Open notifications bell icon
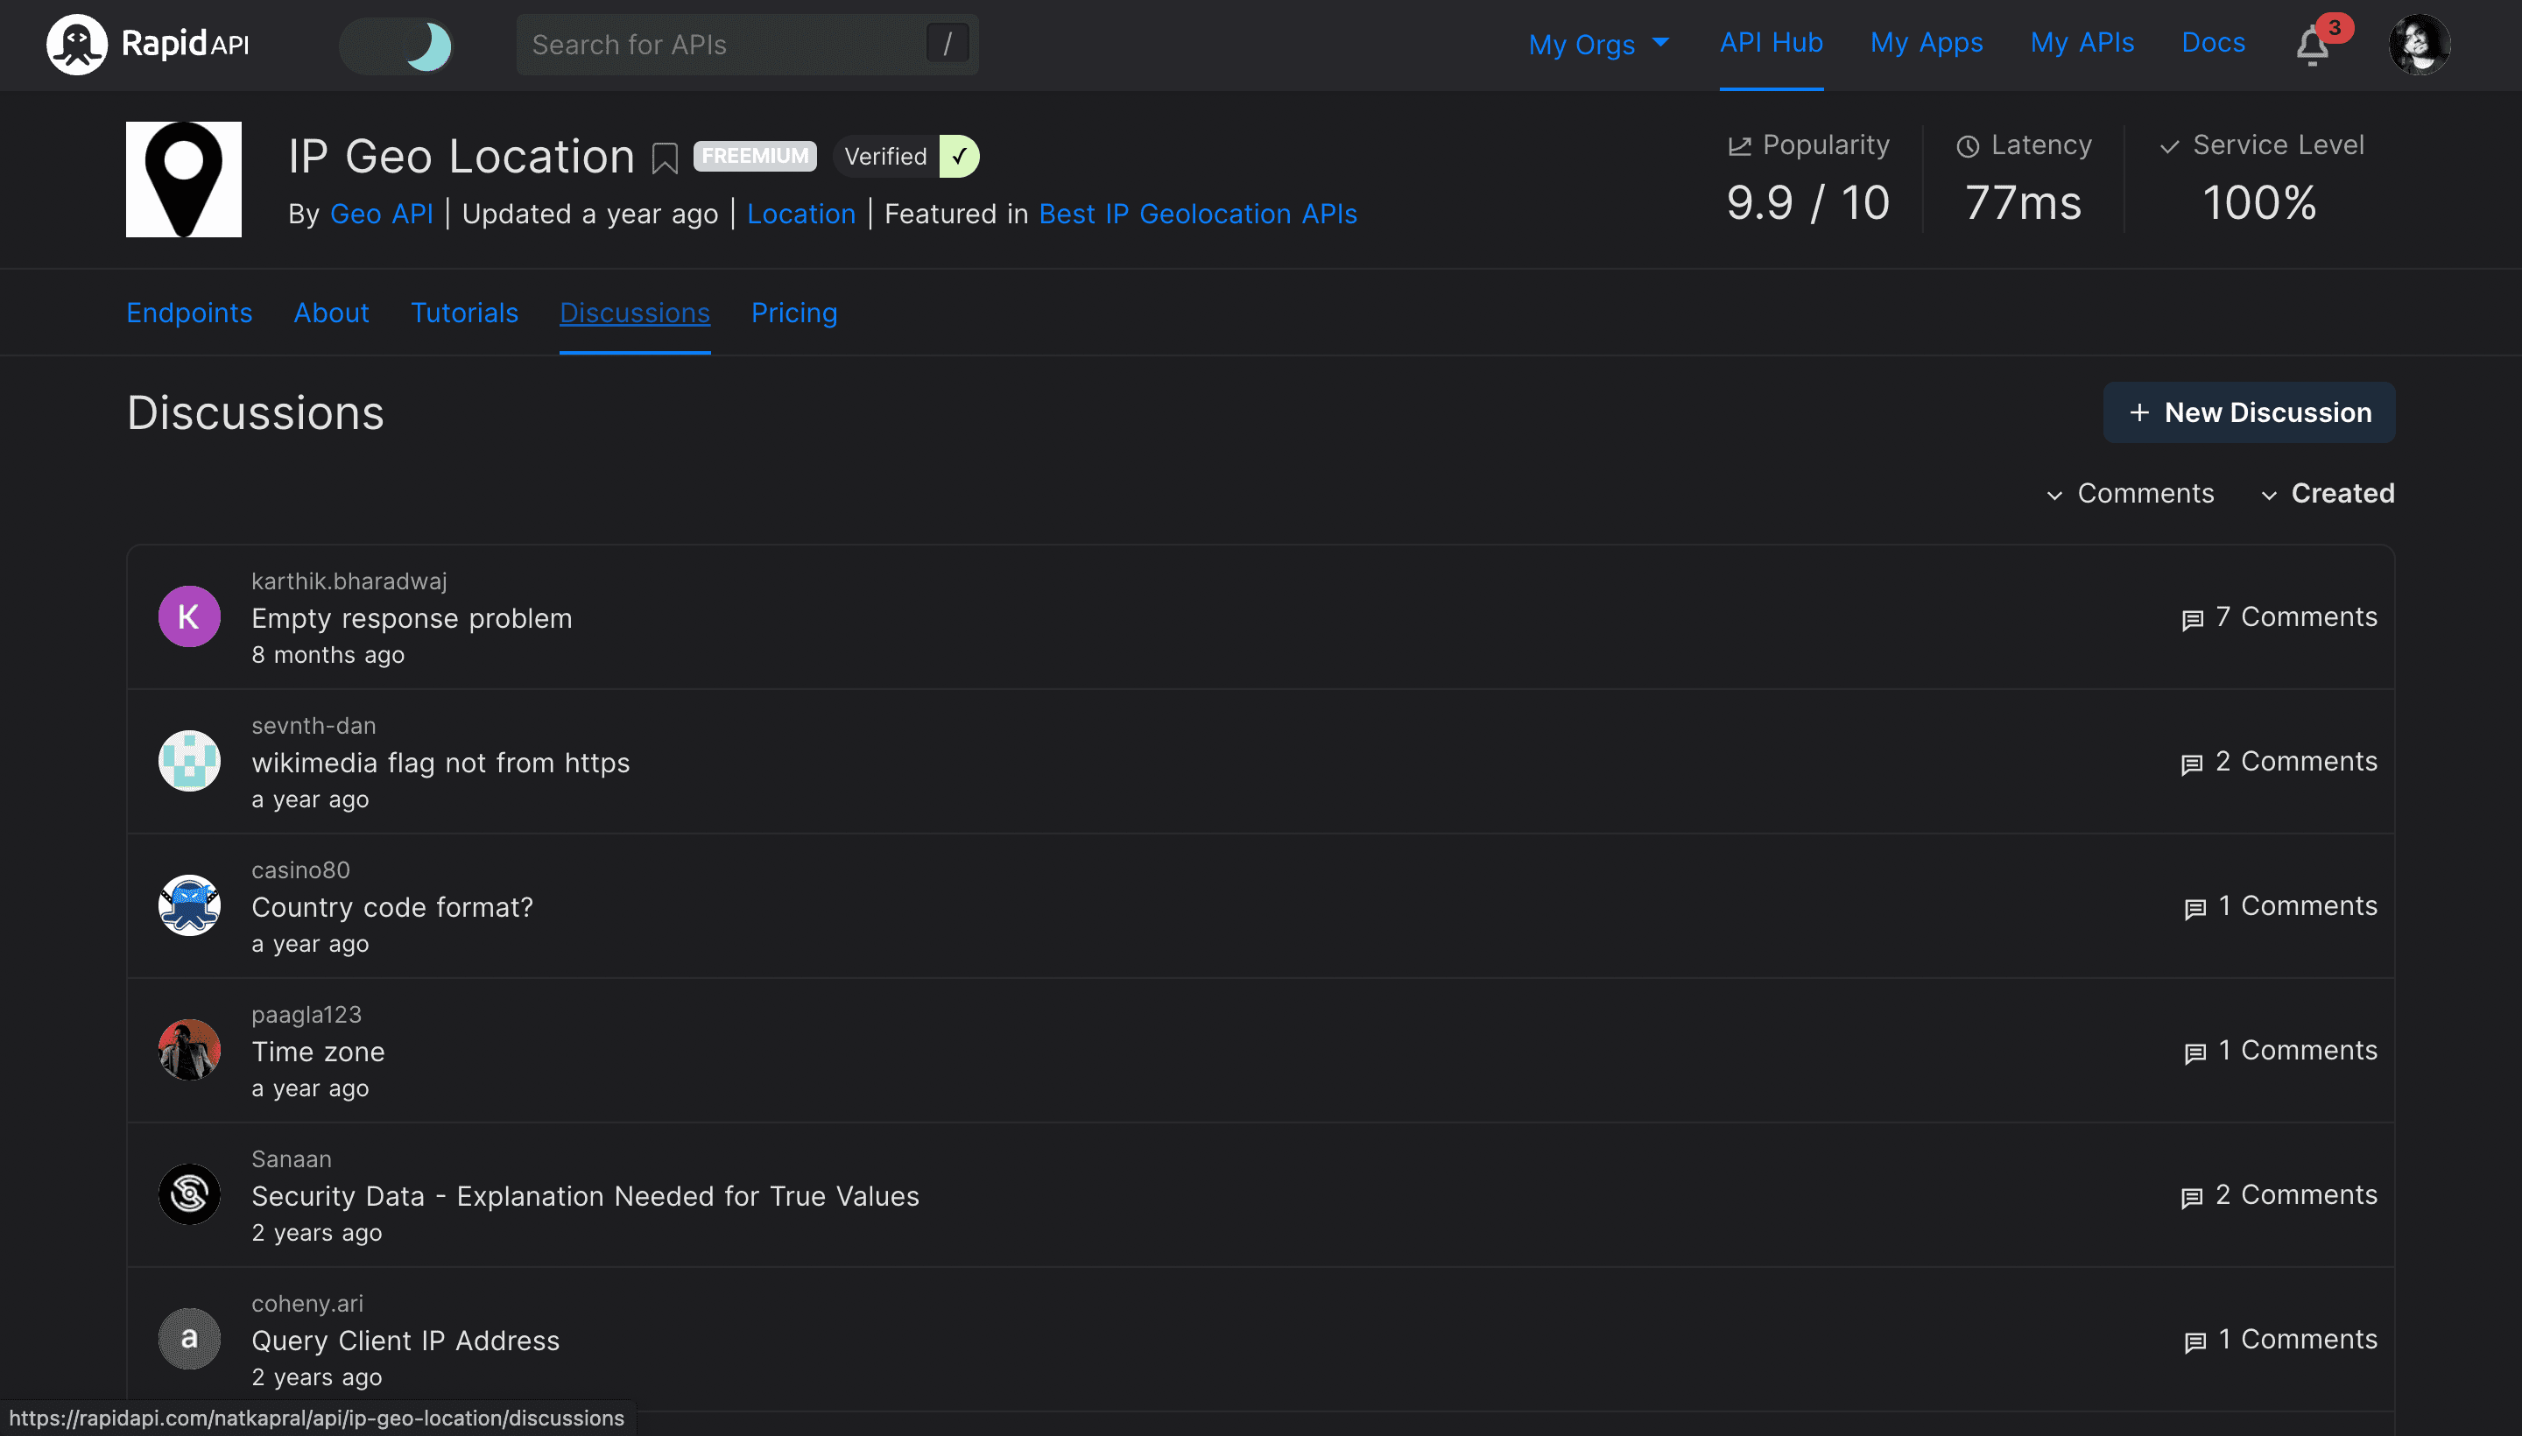The height and width of the screenshot is (1436, 2522). pos(2312,46)
